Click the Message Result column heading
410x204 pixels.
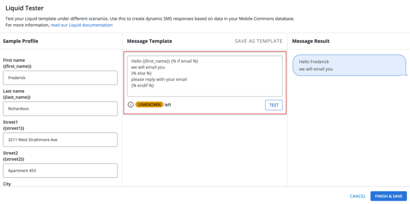pos(311,41)
